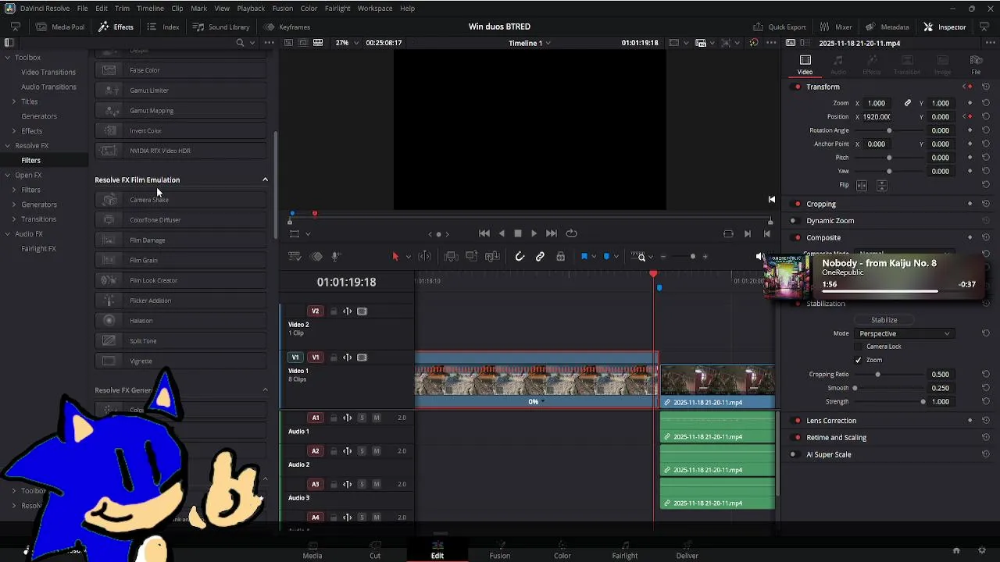Jump to the first frame
The width and height of the screenshot is (1000, 562).
click(484, 233)
